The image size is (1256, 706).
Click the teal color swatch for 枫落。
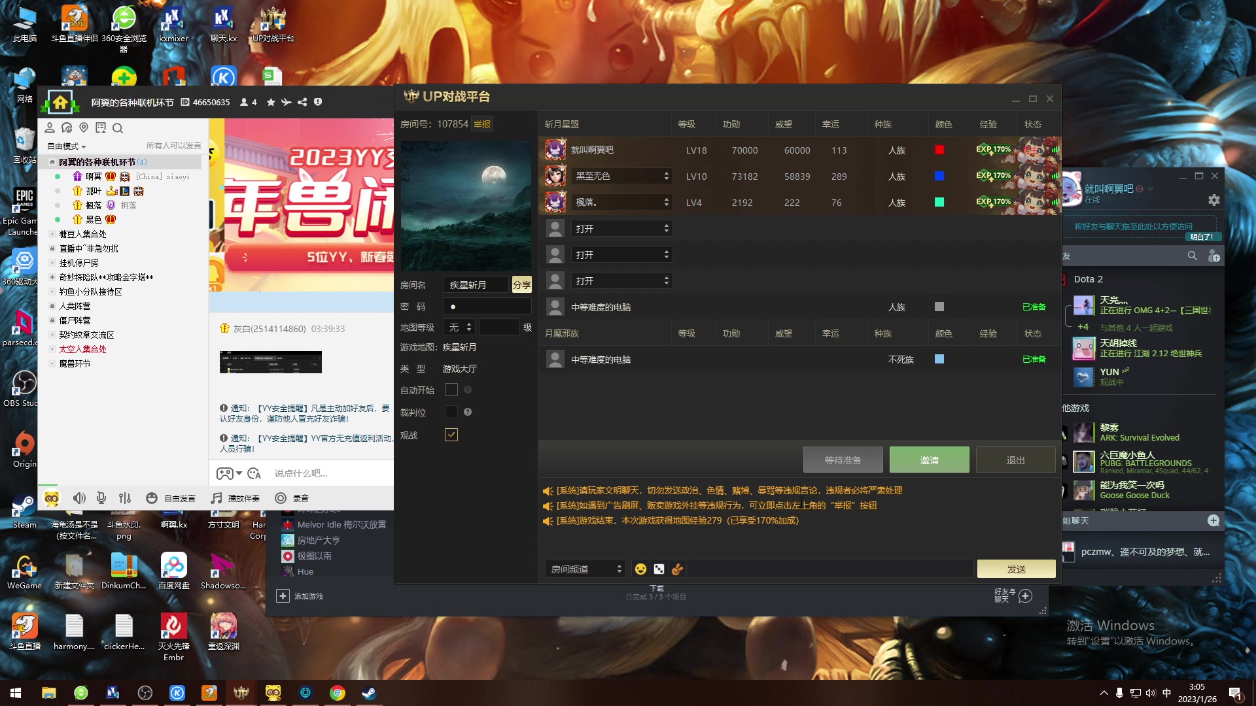939,202
